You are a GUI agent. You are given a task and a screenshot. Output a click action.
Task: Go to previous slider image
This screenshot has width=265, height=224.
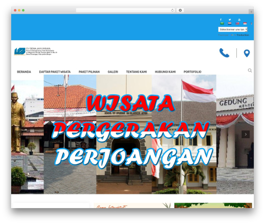click(x=19, y=135)
